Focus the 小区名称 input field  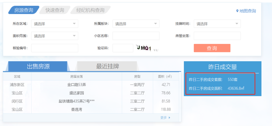pos(136,36)
